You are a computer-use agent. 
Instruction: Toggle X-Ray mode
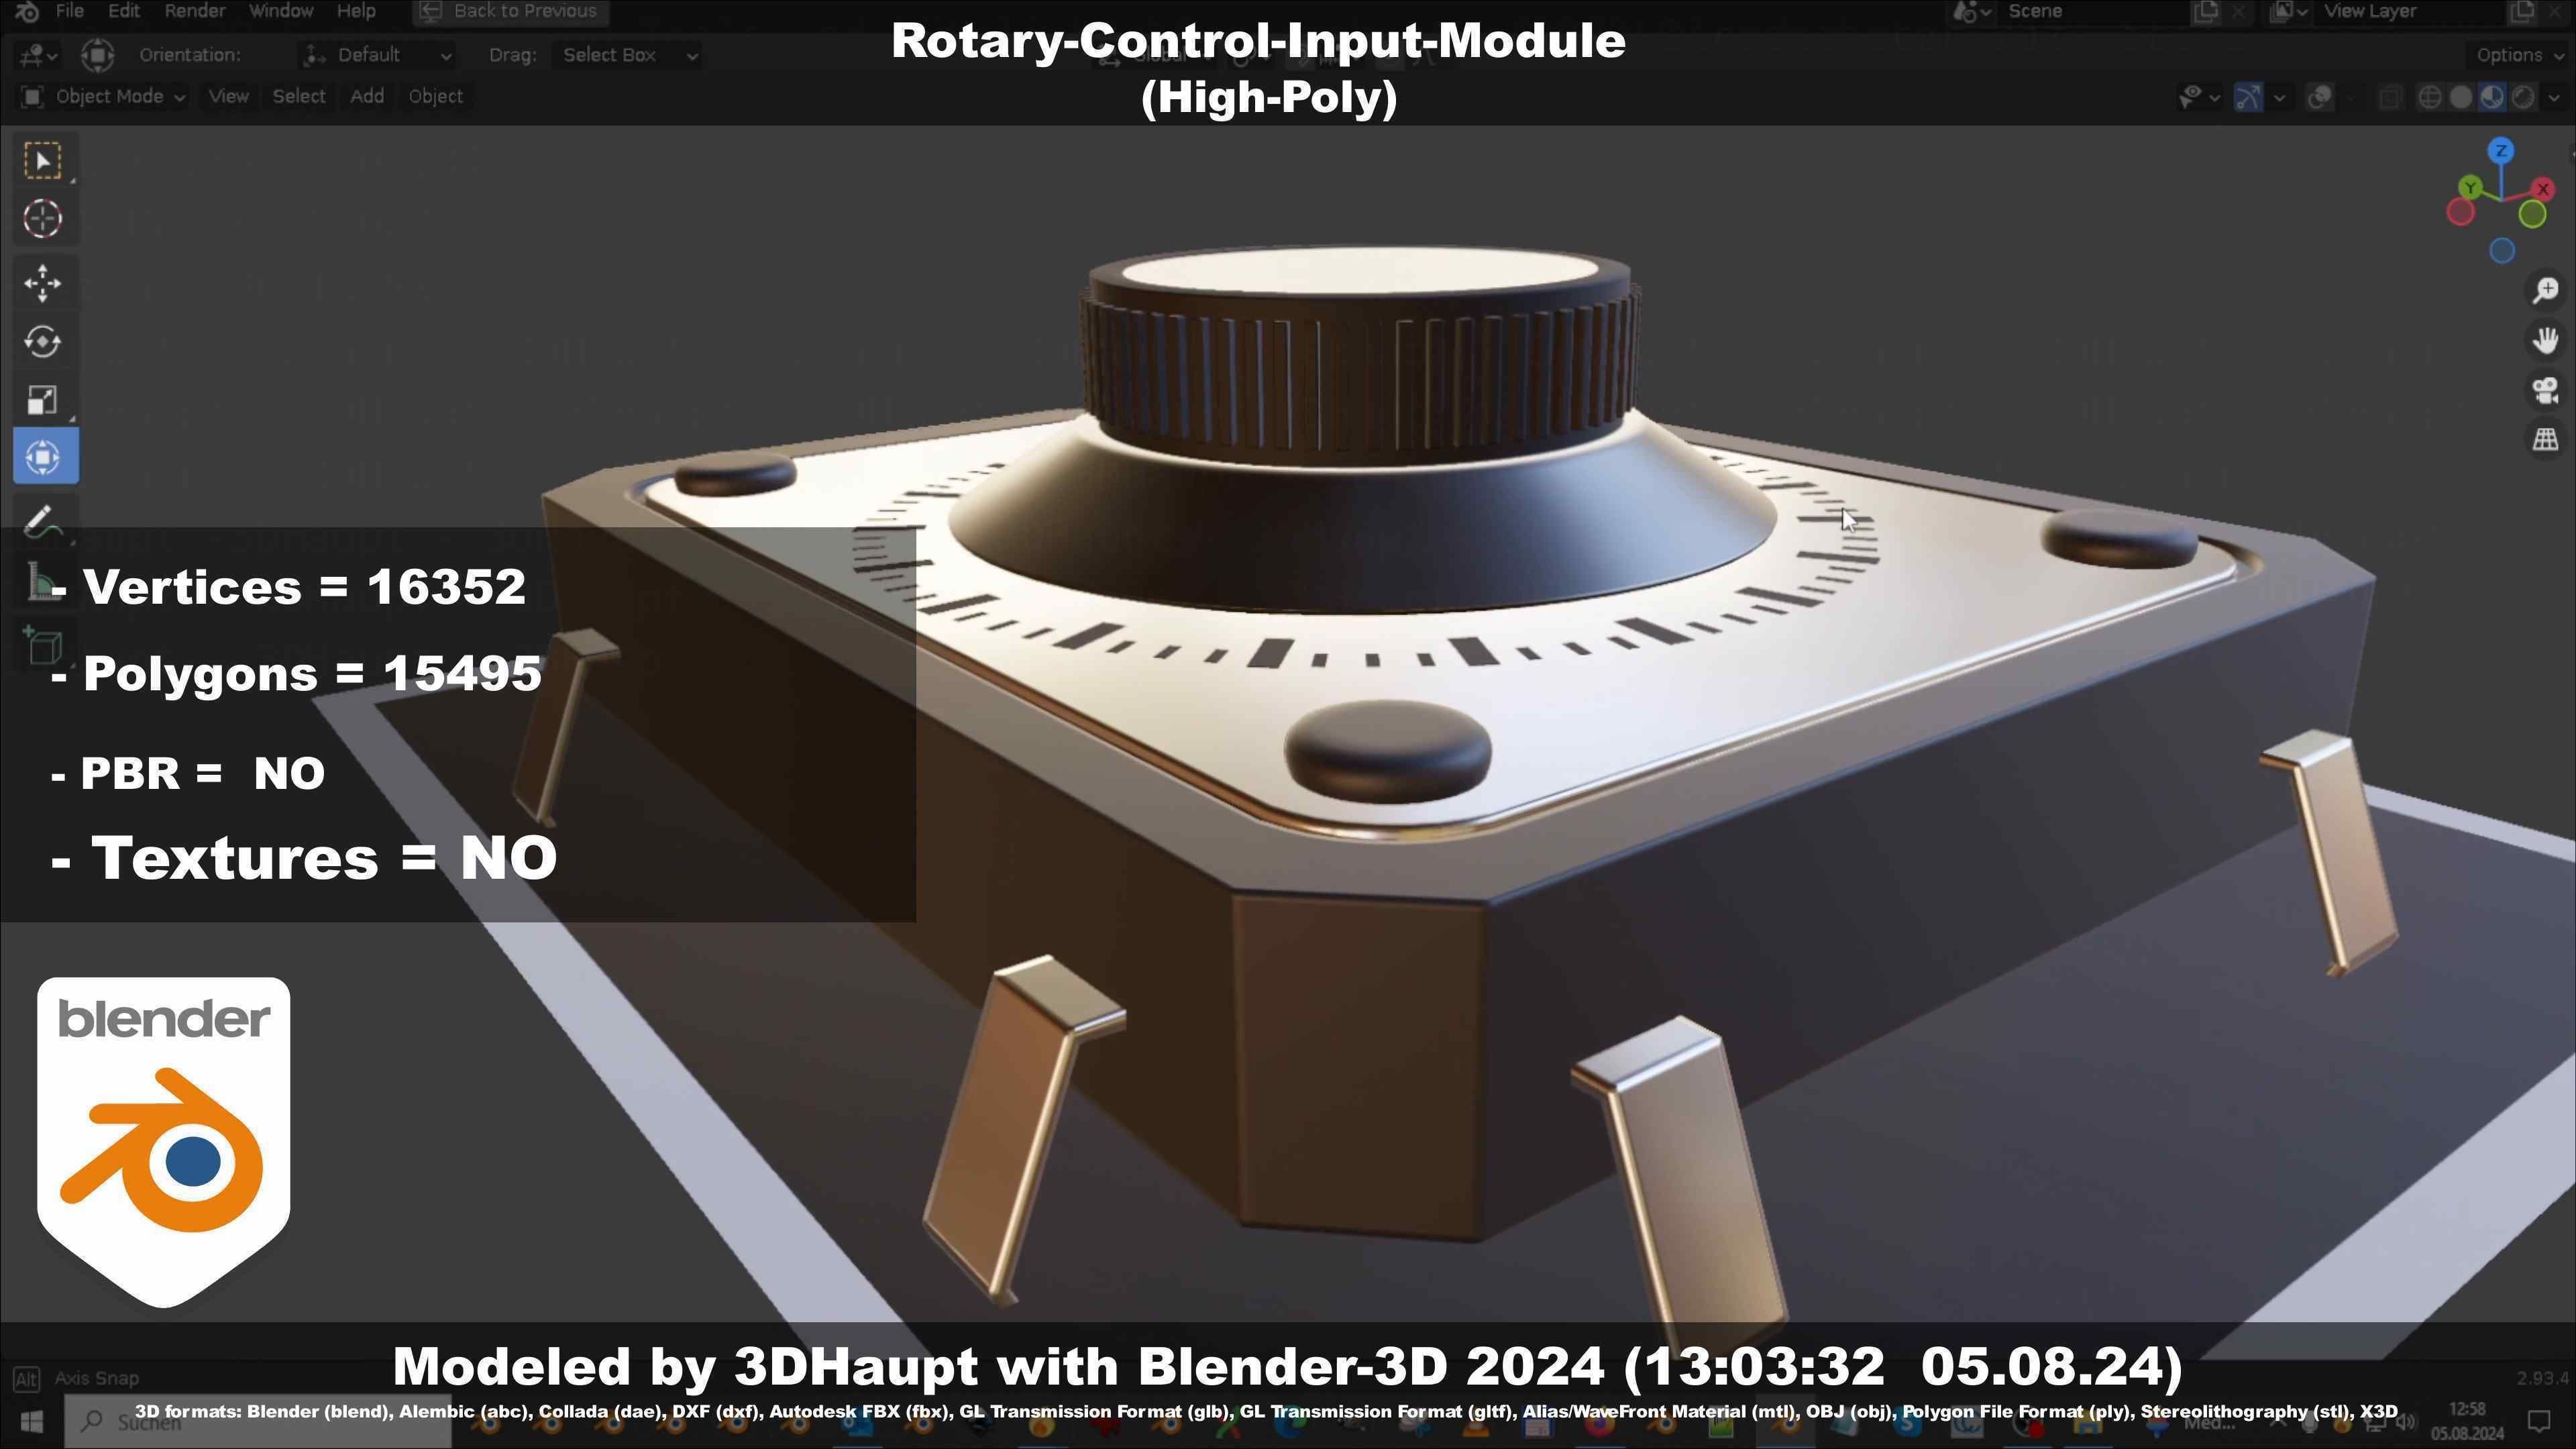(2390, 97)
